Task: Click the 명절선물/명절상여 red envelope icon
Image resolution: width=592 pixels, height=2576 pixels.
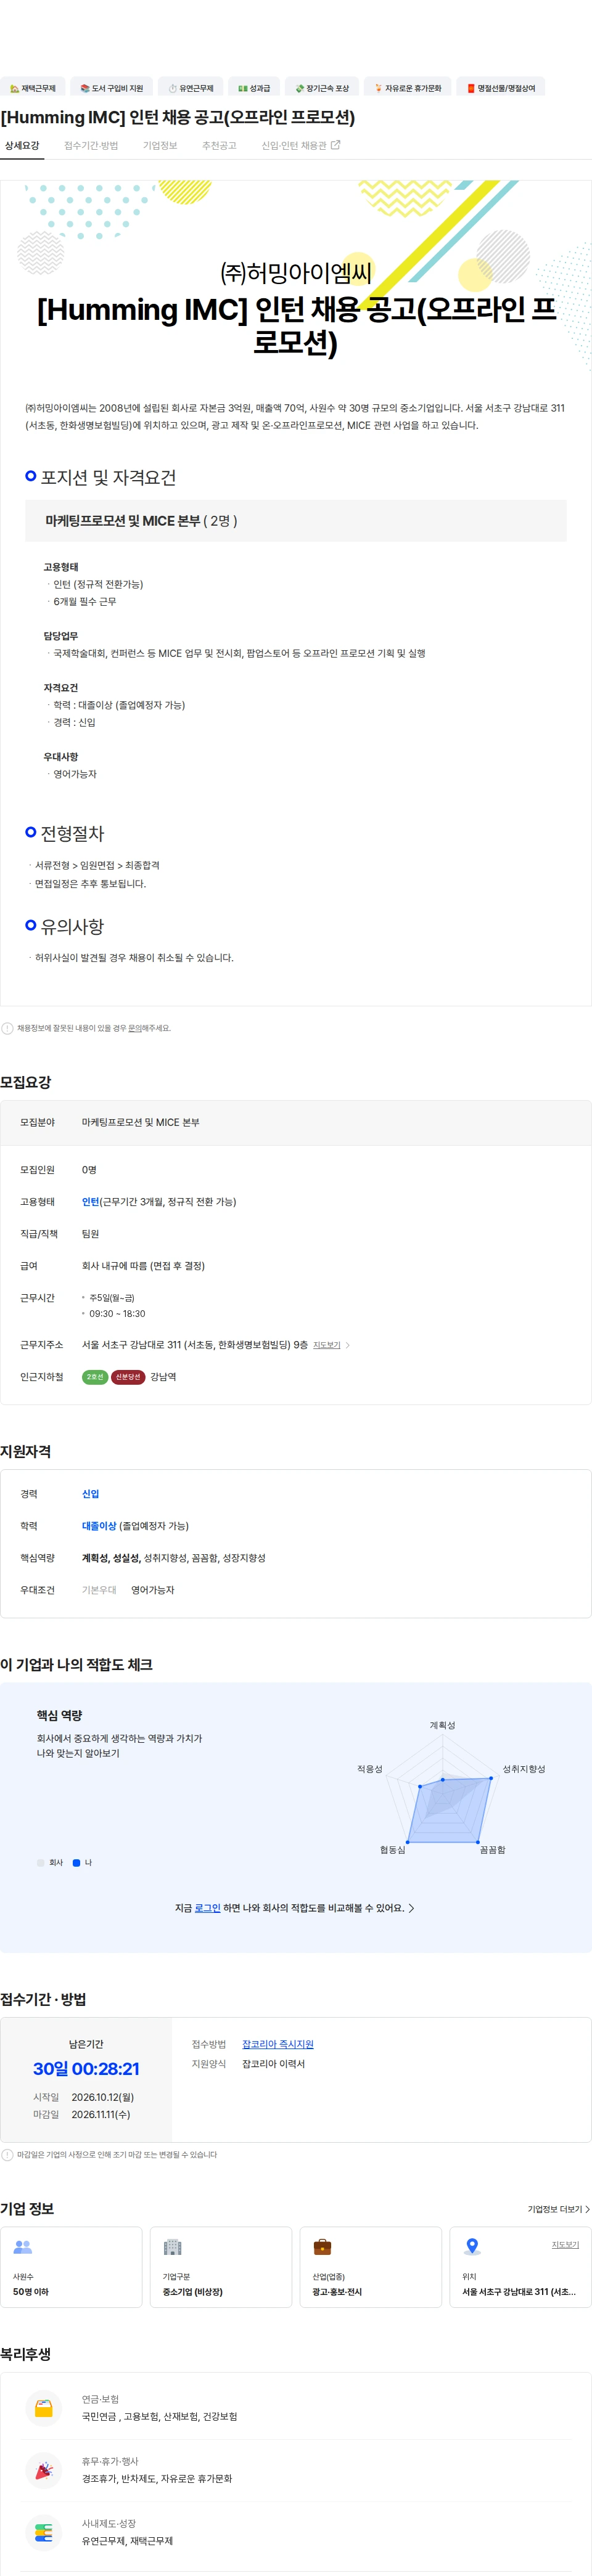Action: [x=471, y=88]
